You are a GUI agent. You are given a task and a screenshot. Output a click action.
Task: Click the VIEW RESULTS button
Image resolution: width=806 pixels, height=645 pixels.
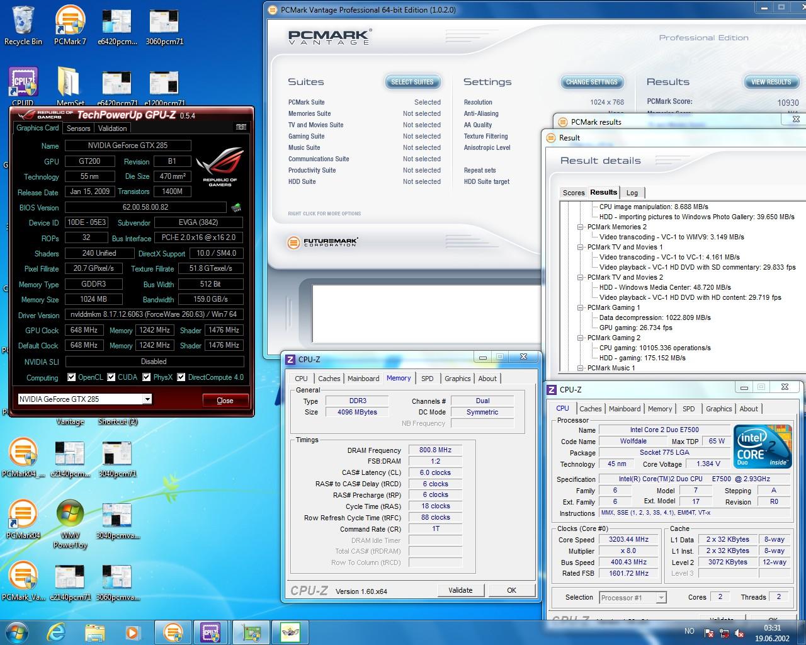click(771, 82)
